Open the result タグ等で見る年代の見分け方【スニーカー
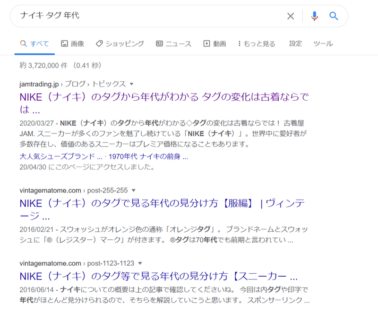378x314 pixels. tap(159, 276)
